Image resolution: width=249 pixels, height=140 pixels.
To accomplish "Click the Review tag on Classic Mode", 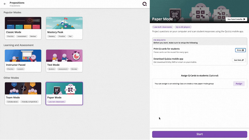I will [33, 36].
